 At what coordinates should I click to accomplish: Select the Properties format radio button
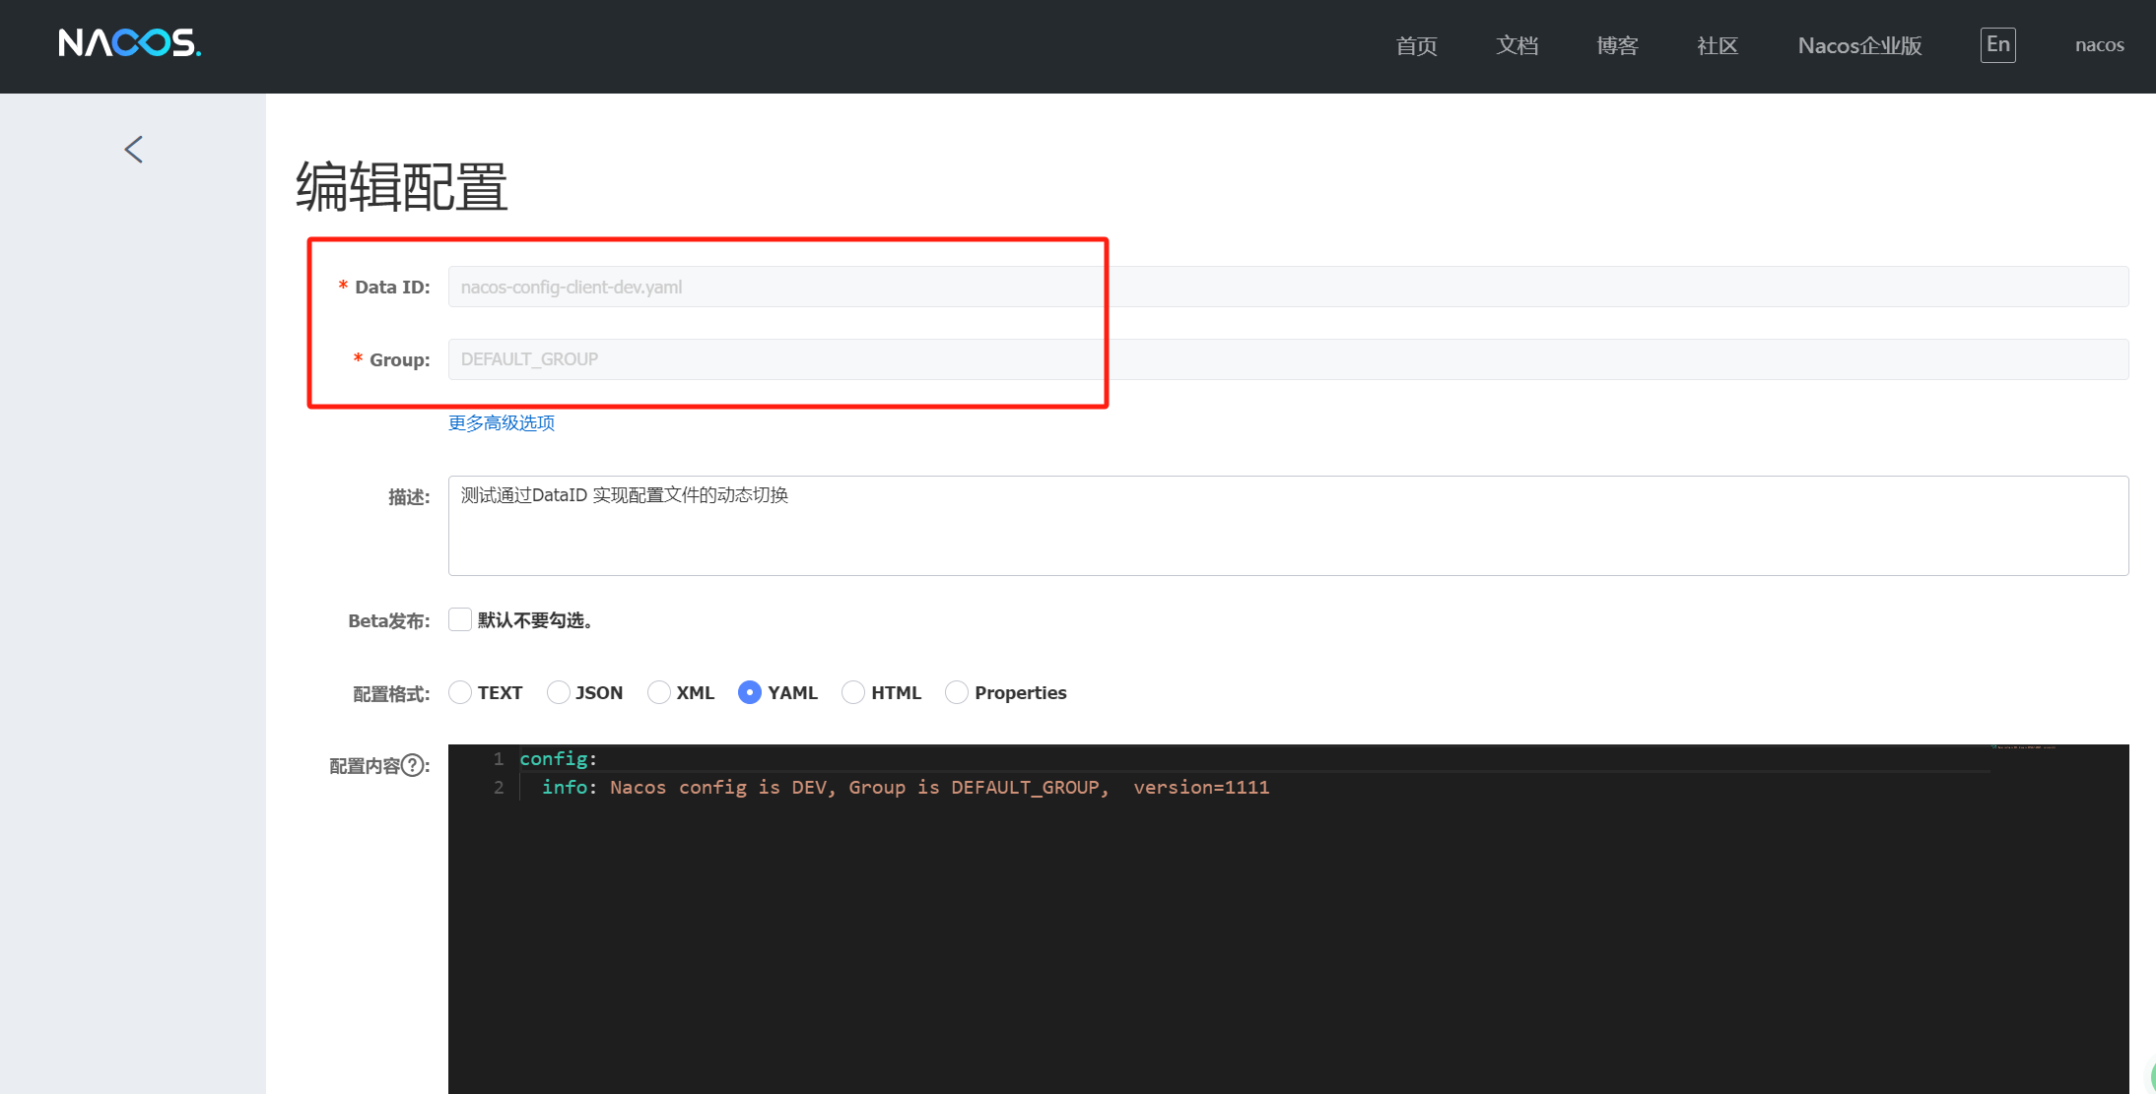click(957, 692)
